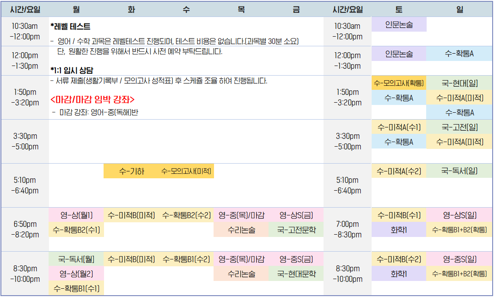Select the 월 column header
Screen dimensions: 494x297
tap(76, 9)
